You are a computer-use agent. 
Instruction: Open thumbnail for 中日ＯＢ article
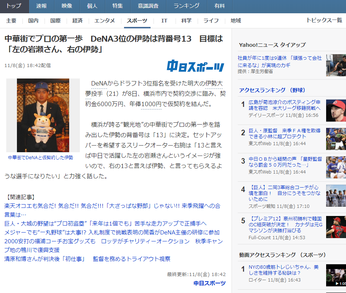tap(336, 167)
